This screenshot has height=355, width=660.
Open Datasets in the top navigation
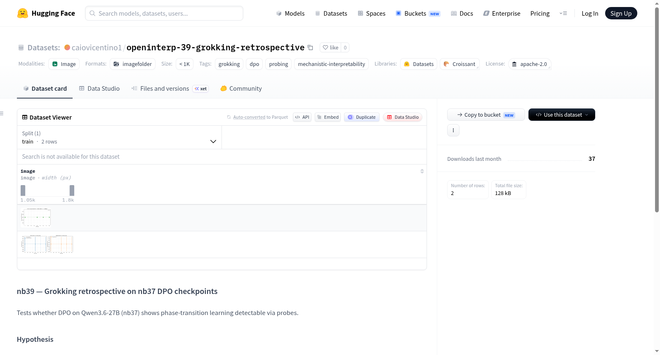[331, 13]
